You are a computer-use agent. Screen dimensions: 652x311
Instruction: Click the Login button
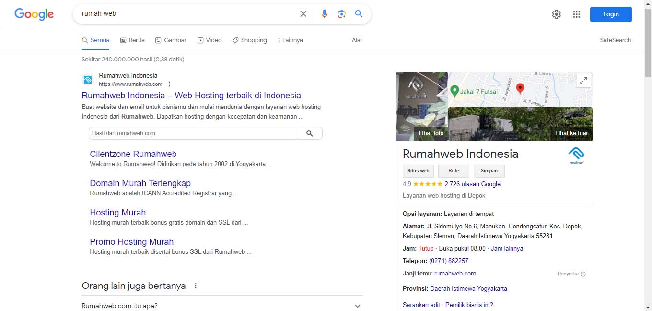pyautogui.click(x=611, y=14)
